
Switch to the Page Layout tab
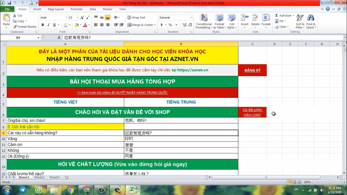pos(56,9)
